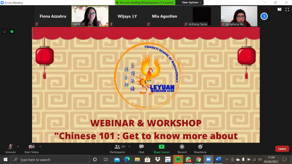Start Video in Zoom toolbar
This screenshot has height=164, width=292.
coord(32,149)
